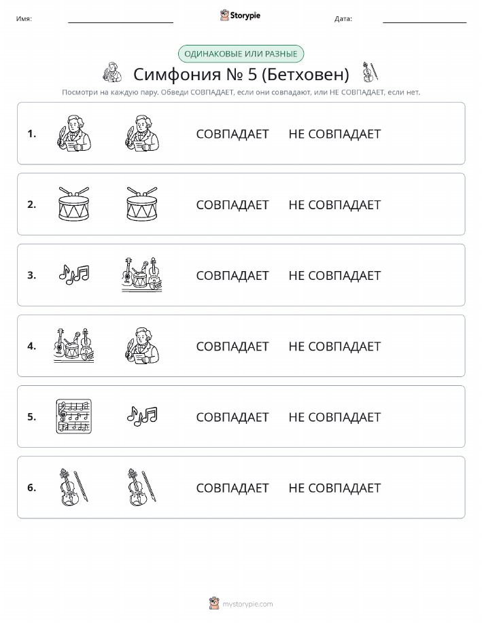Choose НЕ СОВПАДАЕТ for row 4
The height and width of the screenshot is (623, 482).
click(334, 346)
